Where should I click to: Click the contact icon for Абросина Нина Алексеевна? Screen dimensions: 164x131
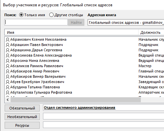[8, 61]
